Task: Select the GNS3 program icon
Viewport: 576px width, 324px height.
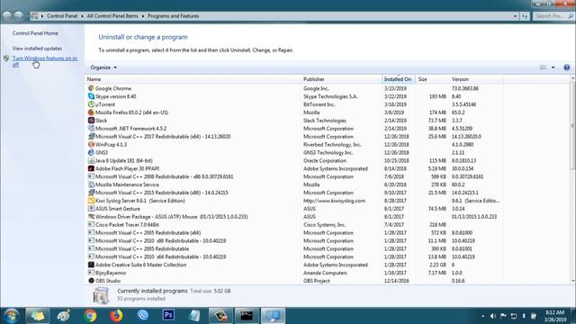Action: 91,152
